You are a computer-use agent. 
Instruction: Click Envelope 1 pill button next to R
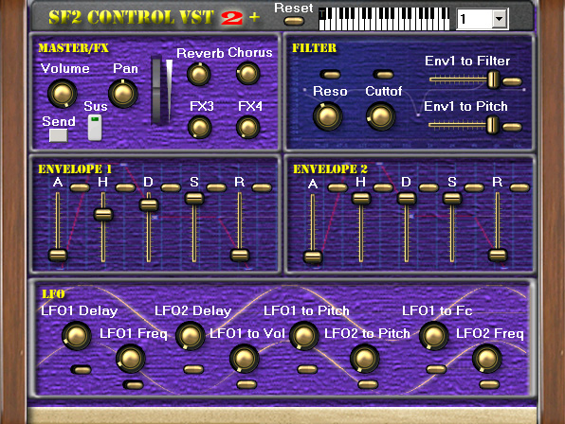tap(262, 187)
